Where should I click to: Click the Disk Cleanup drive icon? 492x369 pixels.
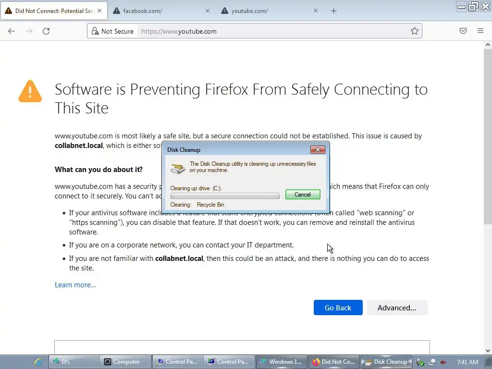click(178, 169)
